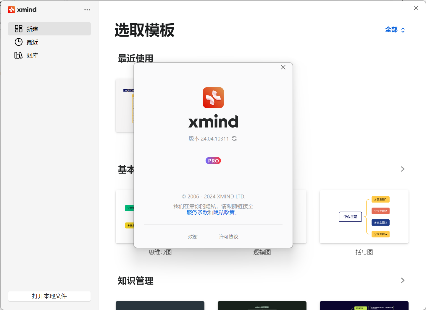Open the 服务条款 link
426x310 pixels.
197,213
